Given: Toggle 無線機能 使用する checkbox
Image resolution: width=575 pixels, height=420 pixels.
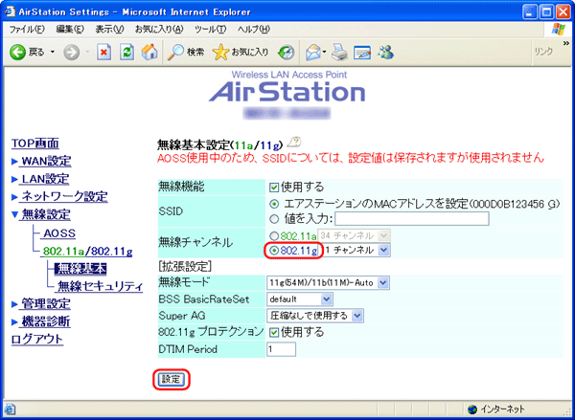Looking at the screenshot, I should click(274, 188).
